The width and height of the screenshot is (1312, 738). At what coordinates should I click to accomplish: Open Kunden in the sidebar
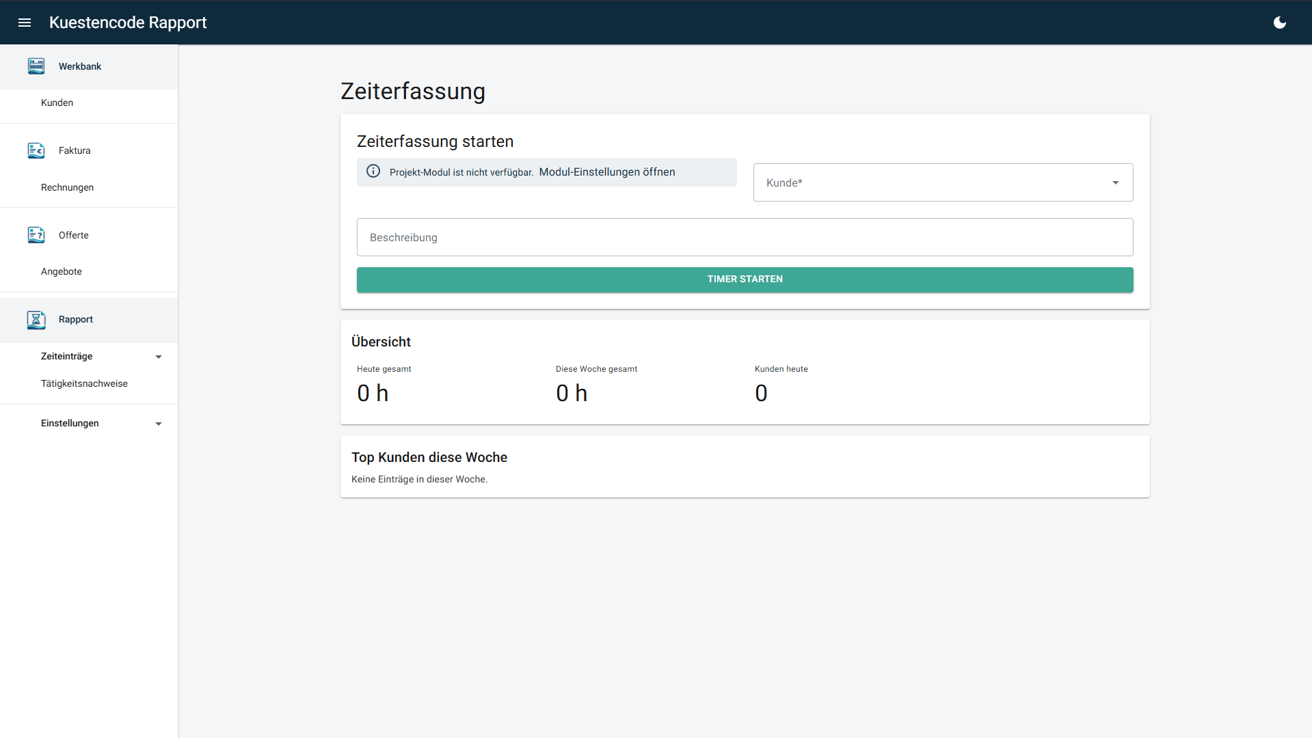[57, 102]
